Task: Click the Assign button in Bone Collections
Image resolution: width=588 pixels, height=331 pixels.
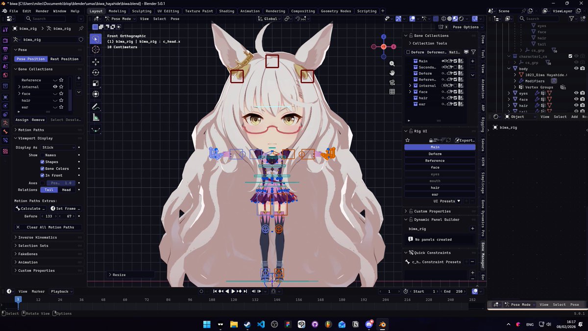Action: (22, 120)
